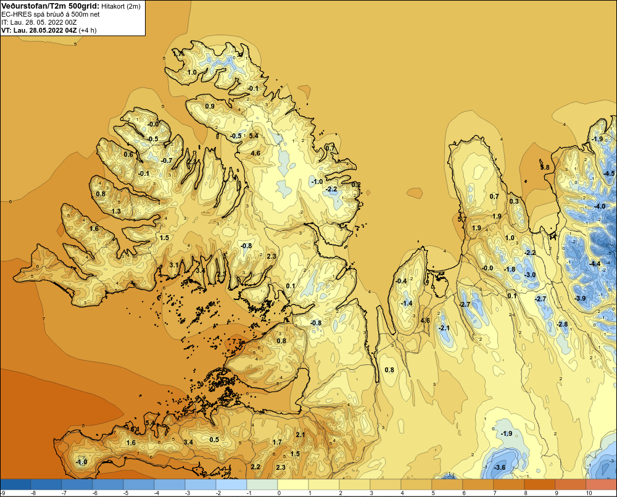Click the -4.4 temperature value on the map
The height and width of the screenshot is (497, 617).
[594, 264]
